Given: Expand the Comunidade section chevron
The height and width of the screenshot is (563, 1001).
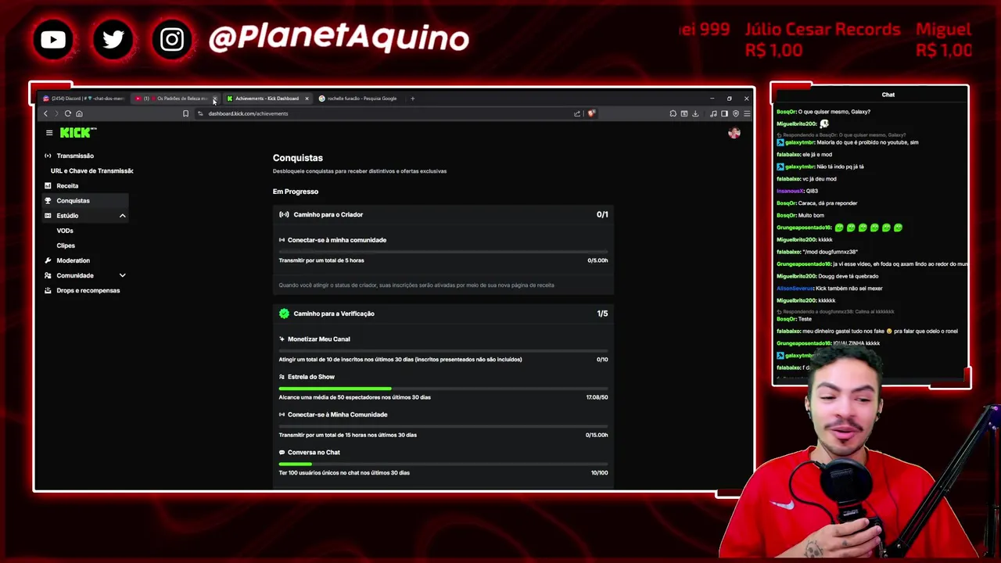Looking at the screenshot, I should [122, 275].
